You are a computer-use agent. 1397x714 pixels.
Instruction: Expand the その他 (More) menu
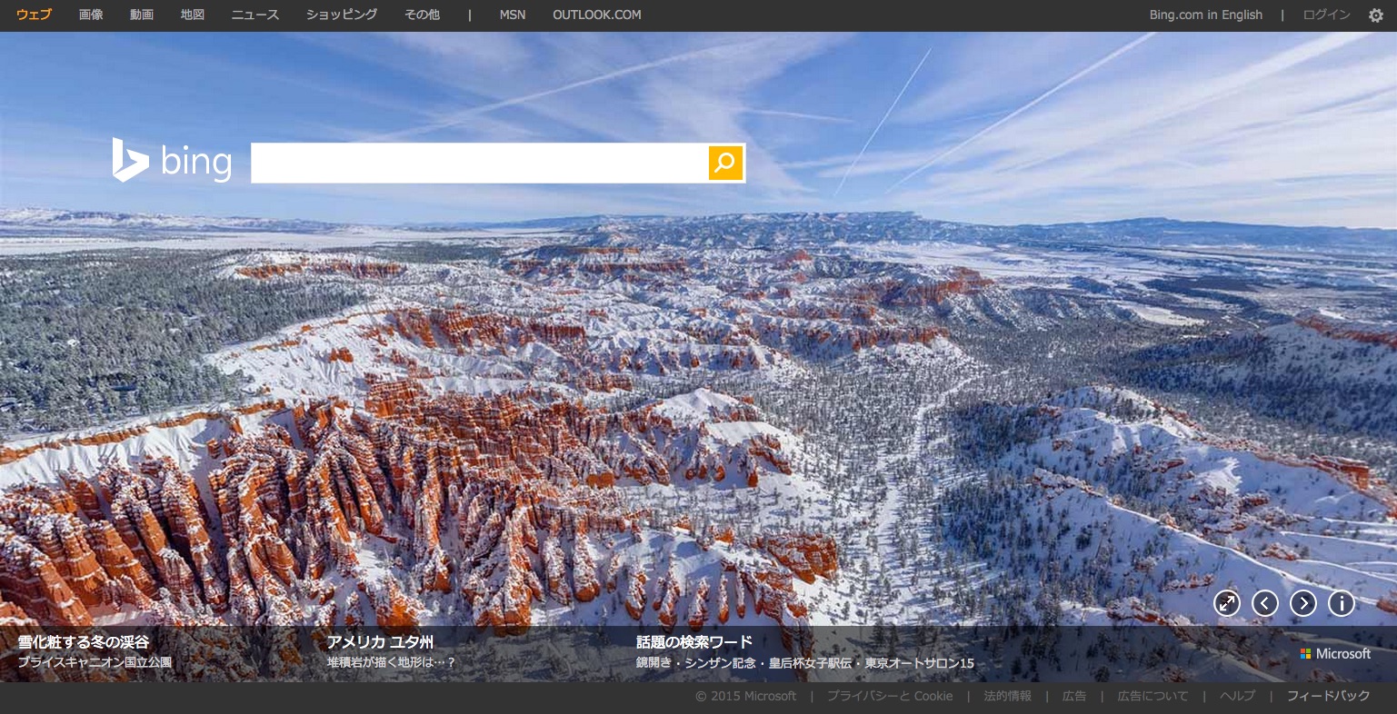422,15
